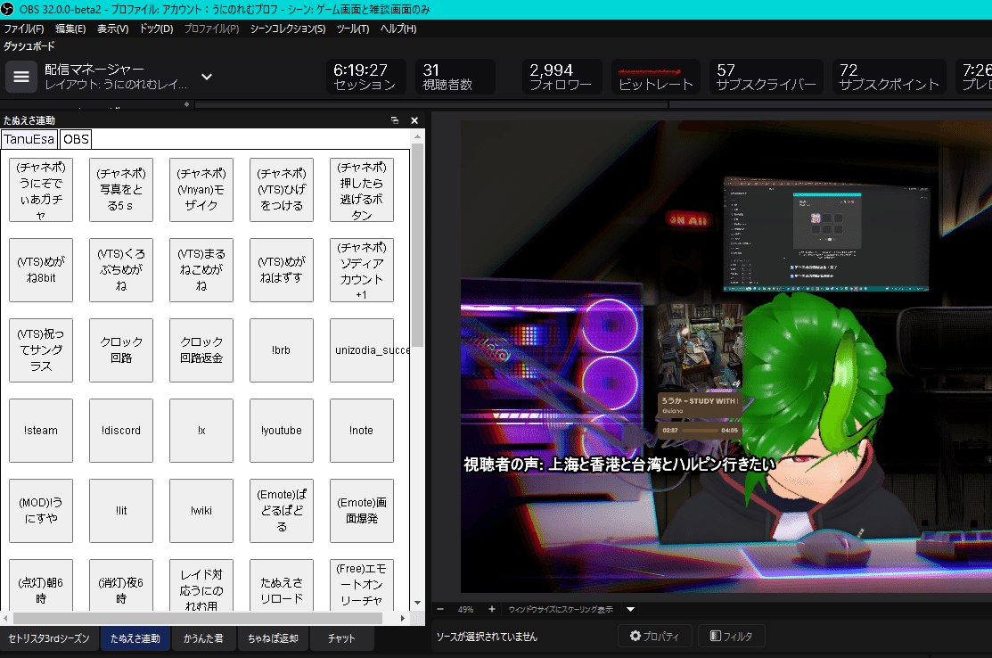Click the クロック回路返金 button
Image resolution: width=992 pixels, height=658 pixels.
[201, 350]
